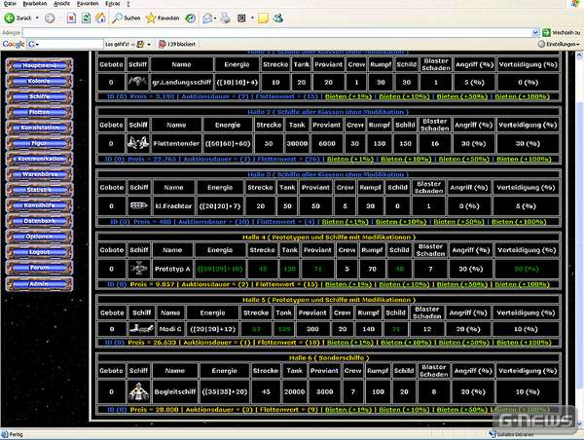This screenshot has width=584, height=440.
Task: Click Bieten (+50%) for kl.Frachter in Halle 3
Action: (458, 222)
